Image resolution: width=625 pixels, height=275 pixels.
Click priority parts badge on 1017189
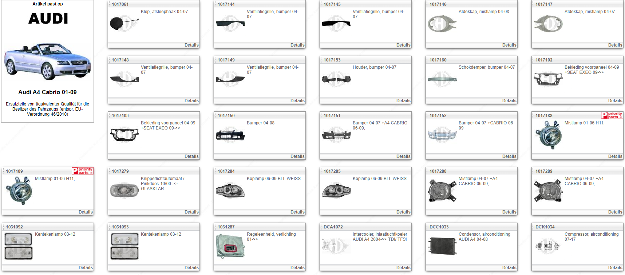pyautogui.click(x=82, y=171)
